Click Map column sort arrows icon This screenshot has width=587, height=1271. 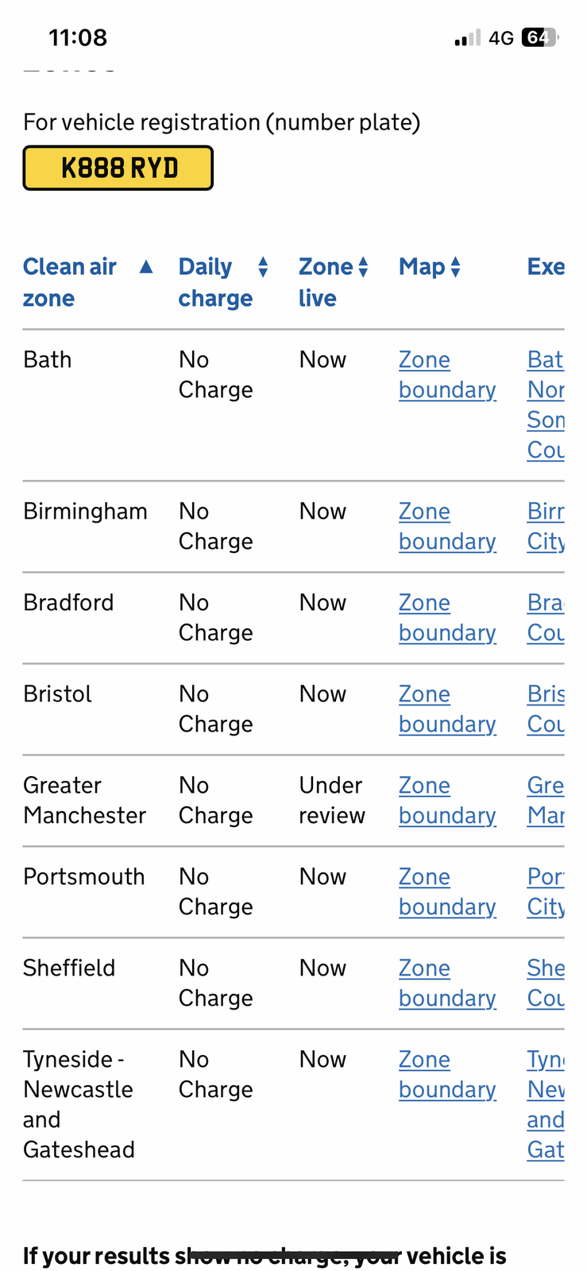click(x=455, y=268)
